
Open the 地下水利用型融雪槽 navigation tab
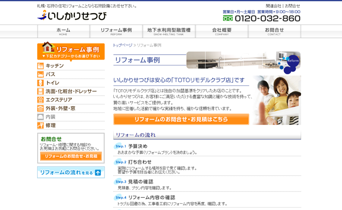pyautogui.click(x=169, y=31)
